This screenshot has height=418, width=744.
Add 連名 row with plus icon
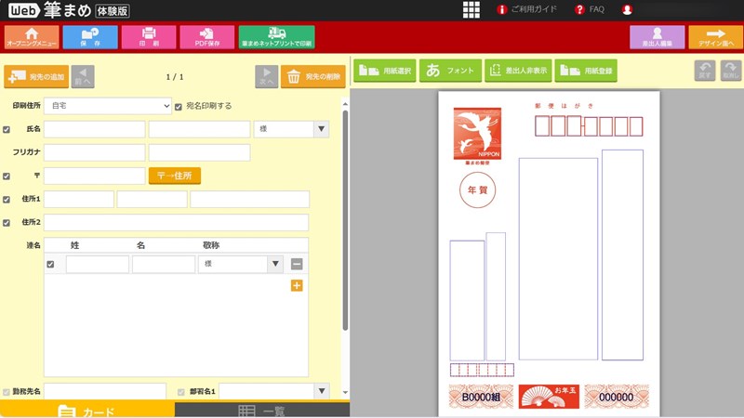pos(297,285)
